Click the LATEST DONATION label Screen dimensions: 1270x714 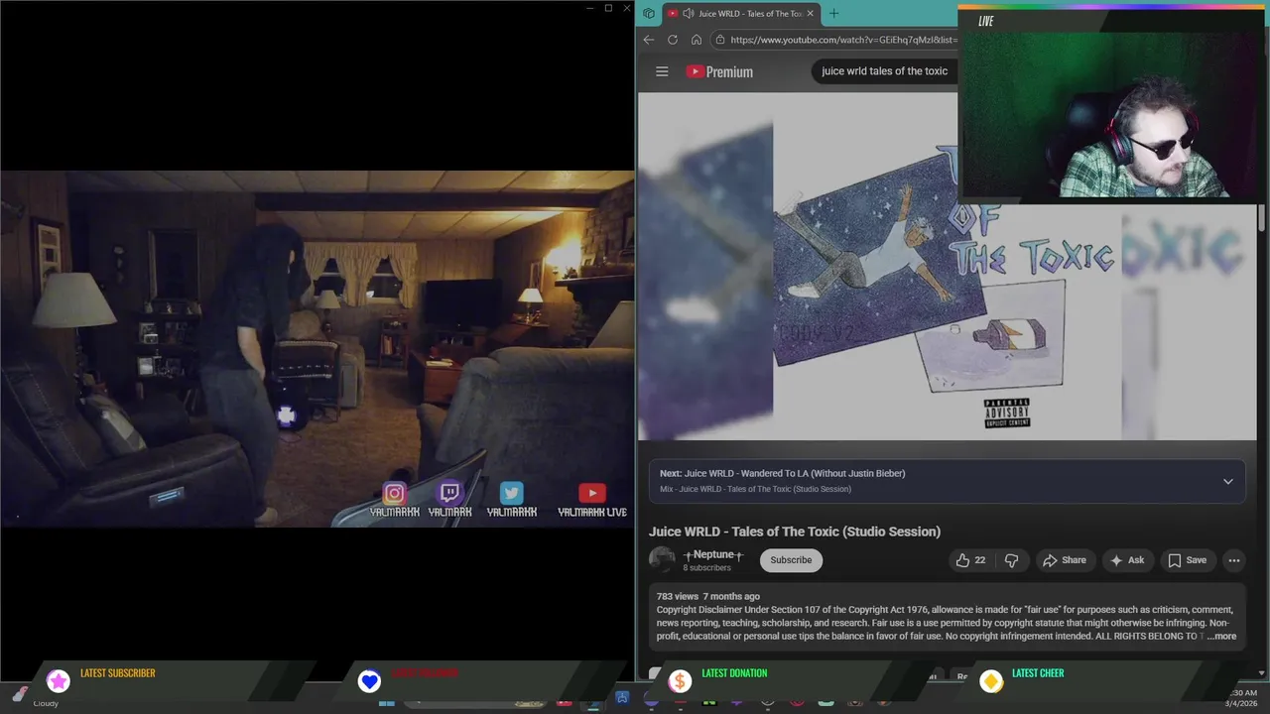[734, 673]
